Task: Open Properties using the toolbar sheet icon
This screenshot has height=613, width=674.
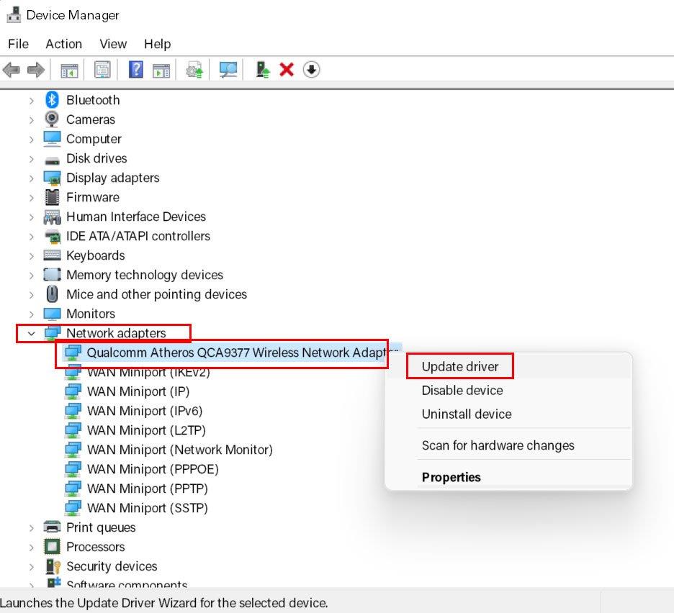Action: [x=103, y=70]
